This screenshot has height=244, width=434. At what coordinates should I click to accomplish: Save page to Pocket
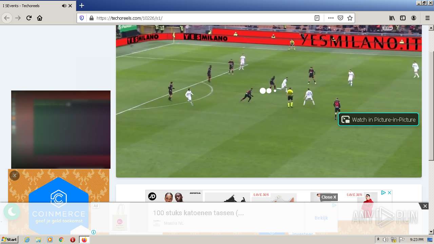click(340, 18)
